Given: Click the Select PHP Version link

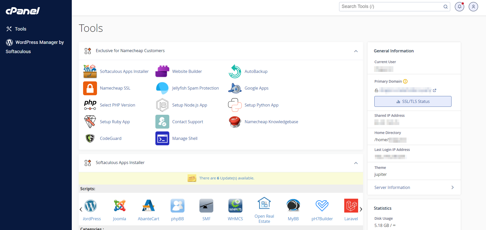Looking at the screenshot, I should tap(117, 105).
